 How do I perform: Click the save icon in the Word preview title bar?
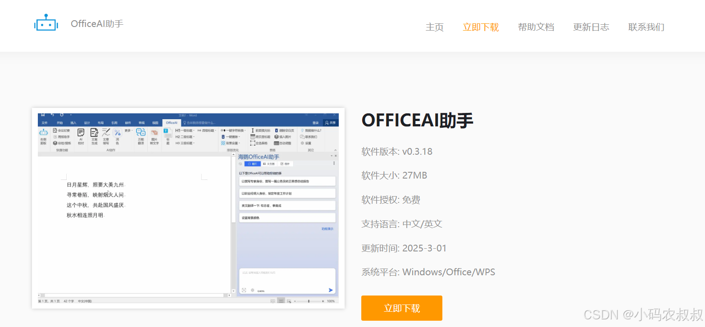tap(43, 115)
